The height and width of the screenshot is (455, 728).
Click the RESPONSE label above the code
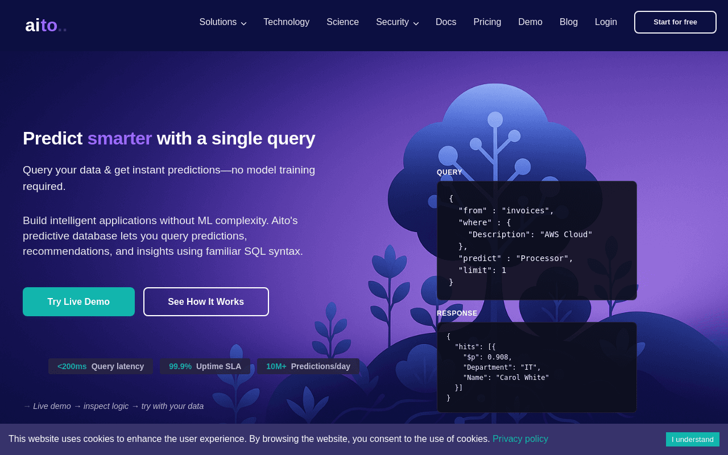[x=457, y=313]
